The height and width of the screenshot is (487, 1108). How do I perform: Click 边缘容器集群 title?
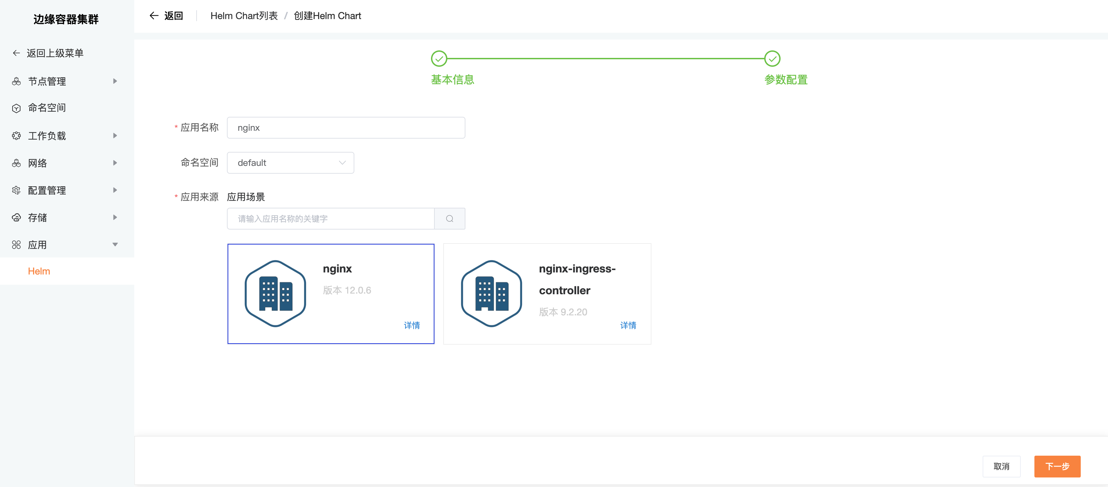coord(66,19)
